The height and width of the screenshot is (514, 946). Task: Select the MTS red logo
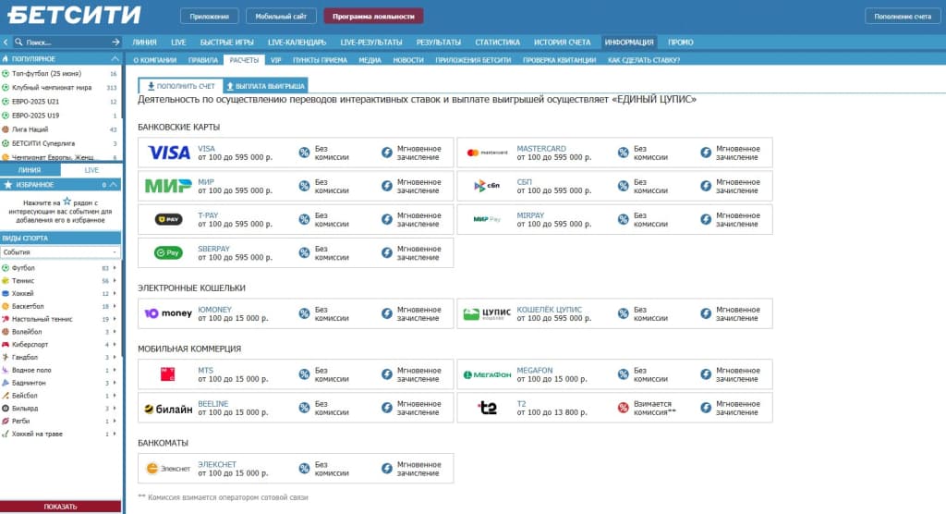point(168,374)
